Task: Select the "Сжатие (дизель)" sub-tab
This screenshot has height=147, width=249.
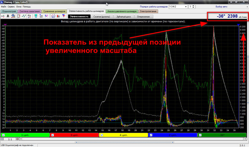Action: (102, 17)
